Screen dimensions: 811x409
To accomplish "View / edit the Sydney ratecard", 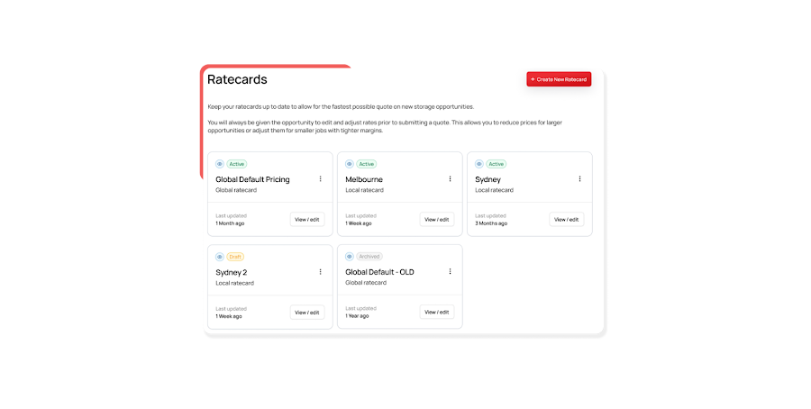I will coord(567,219).
